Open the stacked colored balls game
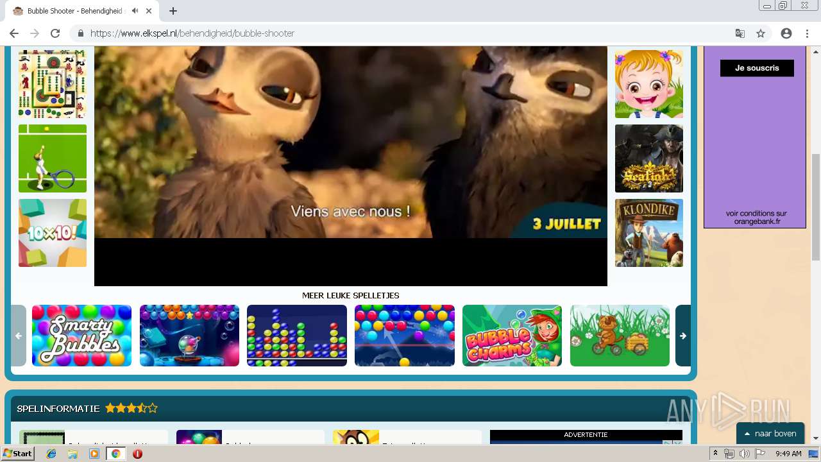821x462 pixels. click(x=297, y=336)
